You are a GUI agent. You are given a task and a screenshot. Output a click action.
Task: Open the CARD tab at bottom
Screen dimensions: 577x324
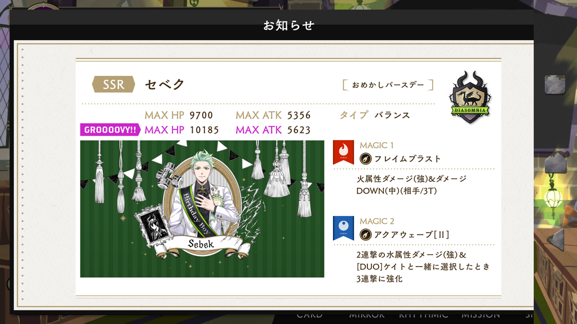tap(309, 316)
